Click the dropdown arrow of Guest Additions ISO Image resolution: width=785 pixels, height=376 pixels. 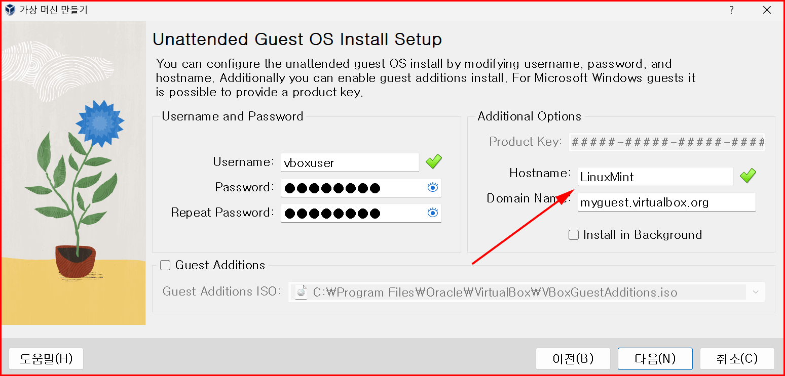point(756,293)
